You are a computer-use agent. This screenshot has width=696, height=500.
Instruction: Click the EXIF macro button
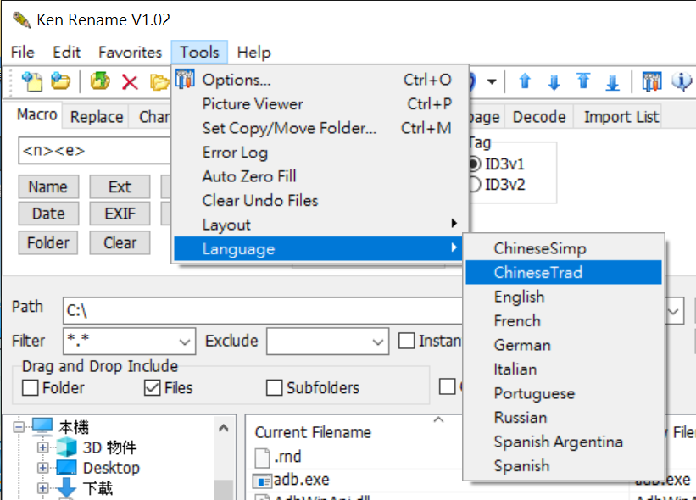coord(120,214)
